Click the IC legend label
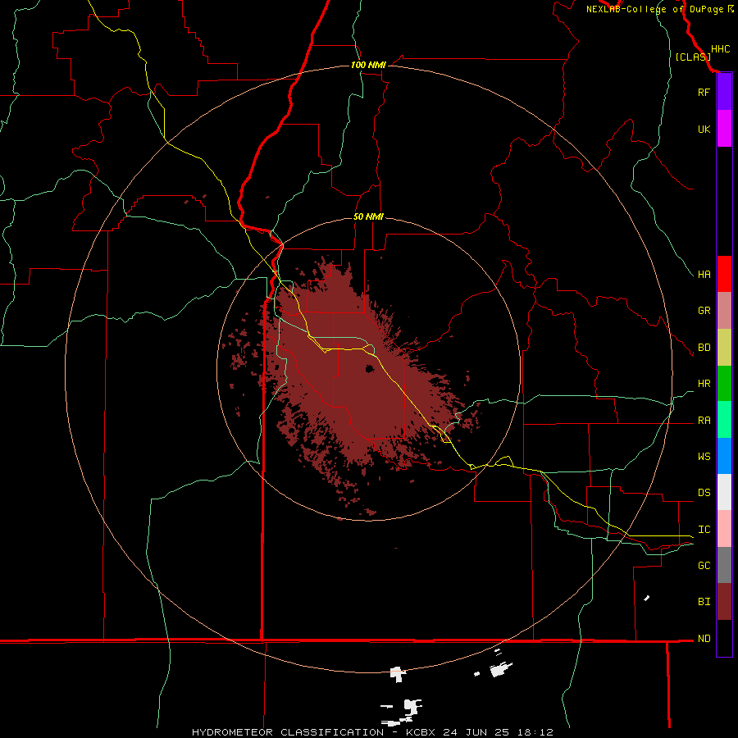Image resolution: width=738 pixels, height=738 pixels. click(x=704, y=530)
